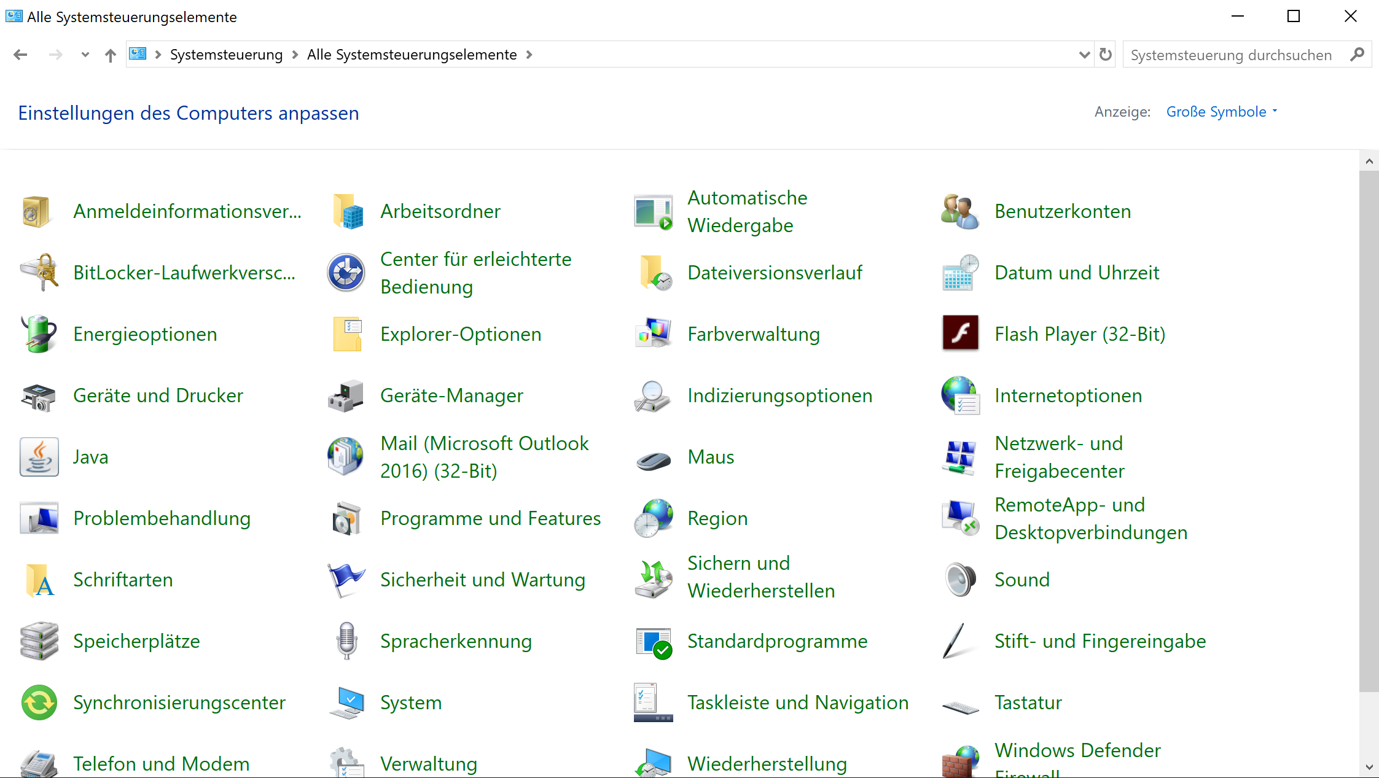Open Programme und Features link
Image resolution: width=1379 pixels, height=778 pixels.
(x=490, y=518)
